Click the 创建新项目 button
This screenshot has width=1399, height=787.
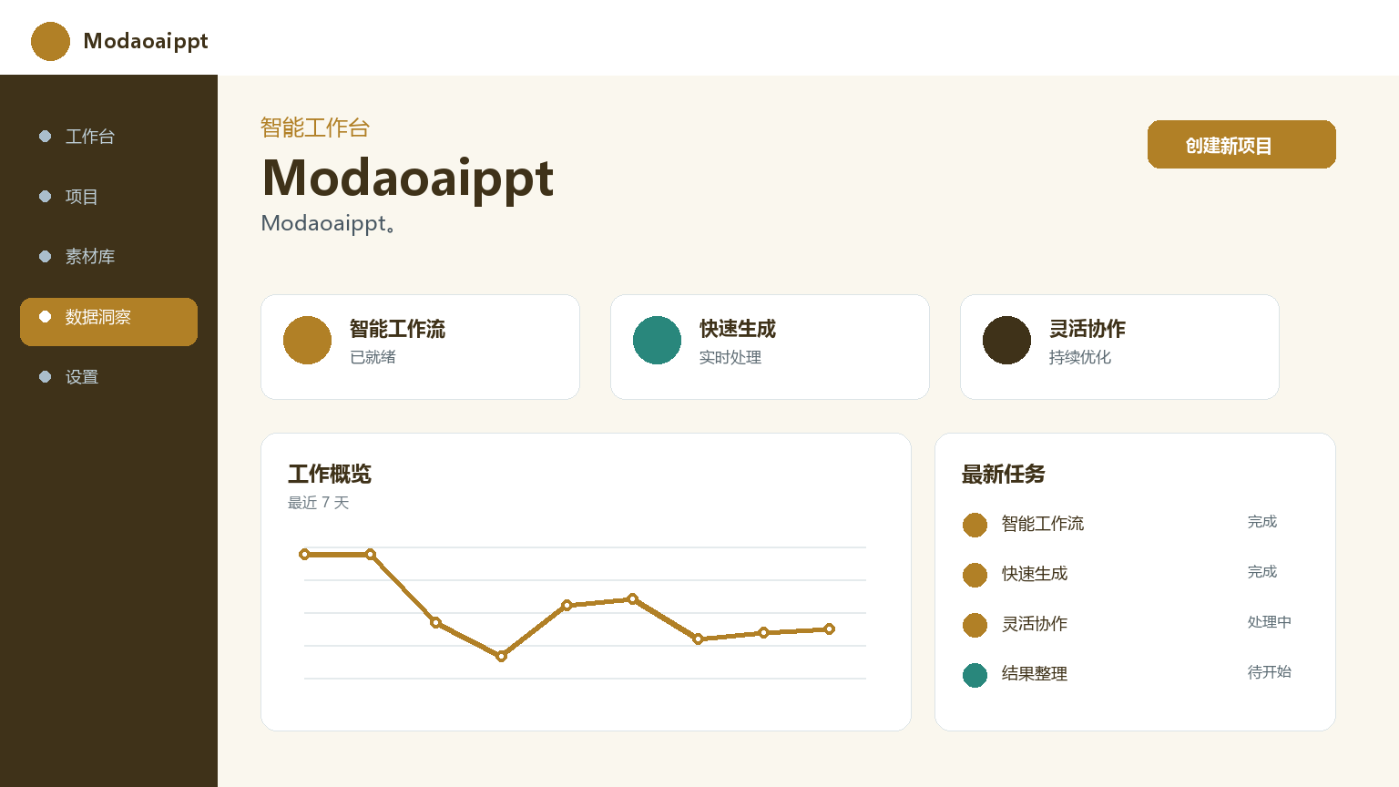[x=1241, y=144]
